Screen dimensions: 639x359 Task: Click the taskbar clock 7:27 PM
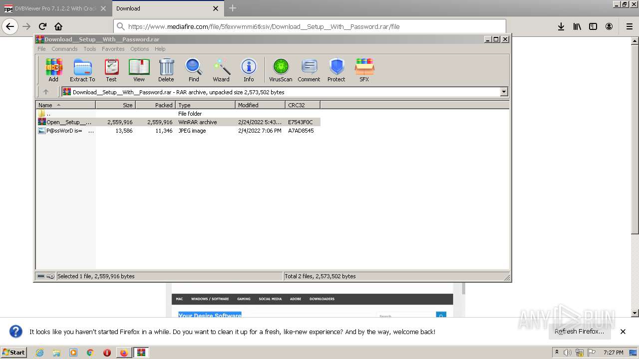click(x=614, y=353)
